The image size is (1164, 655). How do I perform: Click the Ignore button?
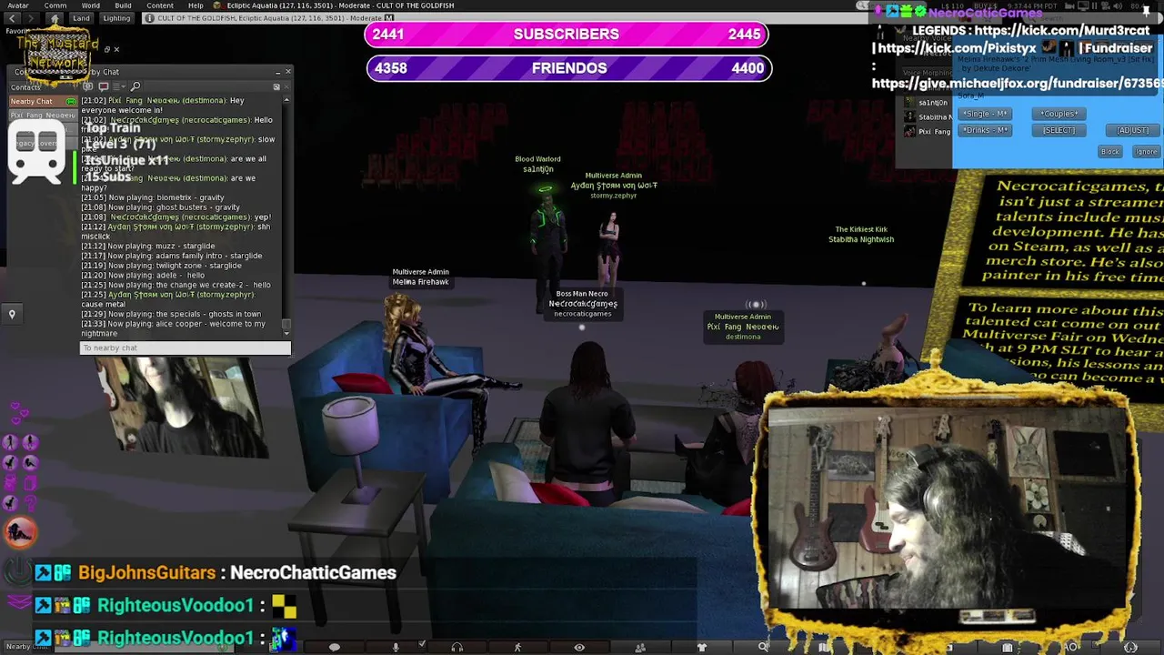(x=1145, y=152)
